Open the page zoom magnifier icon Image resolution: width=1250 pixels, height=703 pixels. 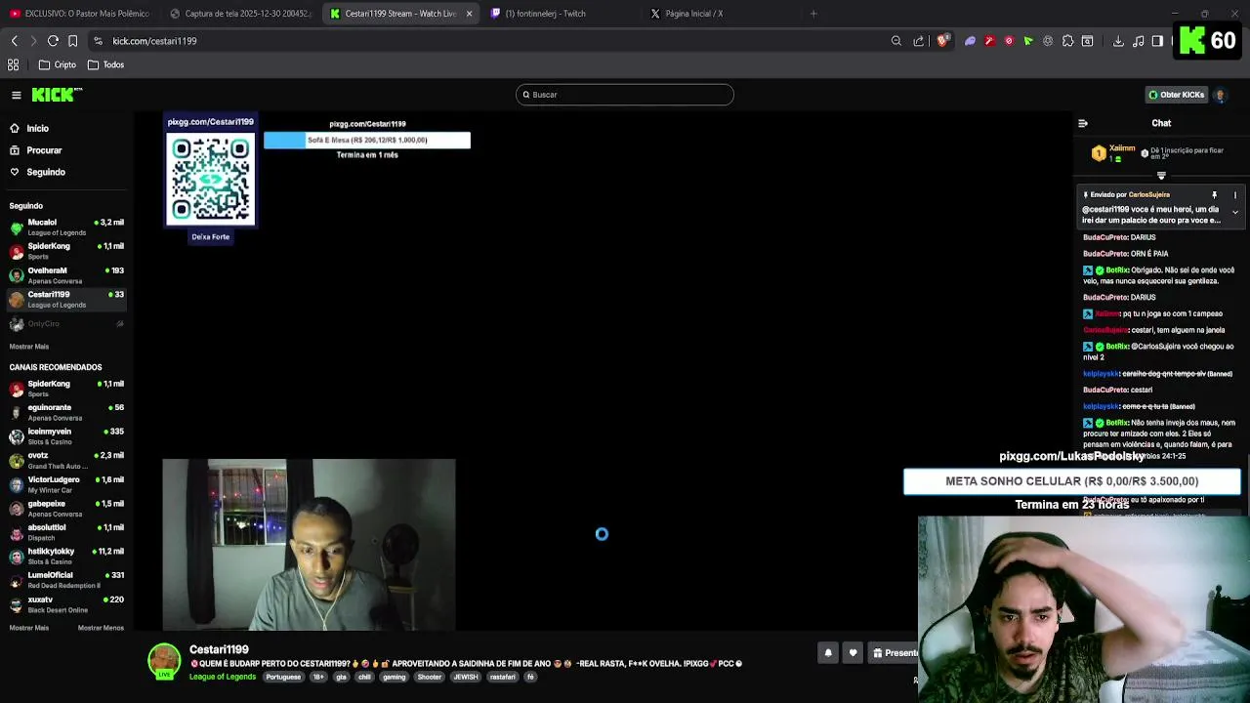(896, 41)
